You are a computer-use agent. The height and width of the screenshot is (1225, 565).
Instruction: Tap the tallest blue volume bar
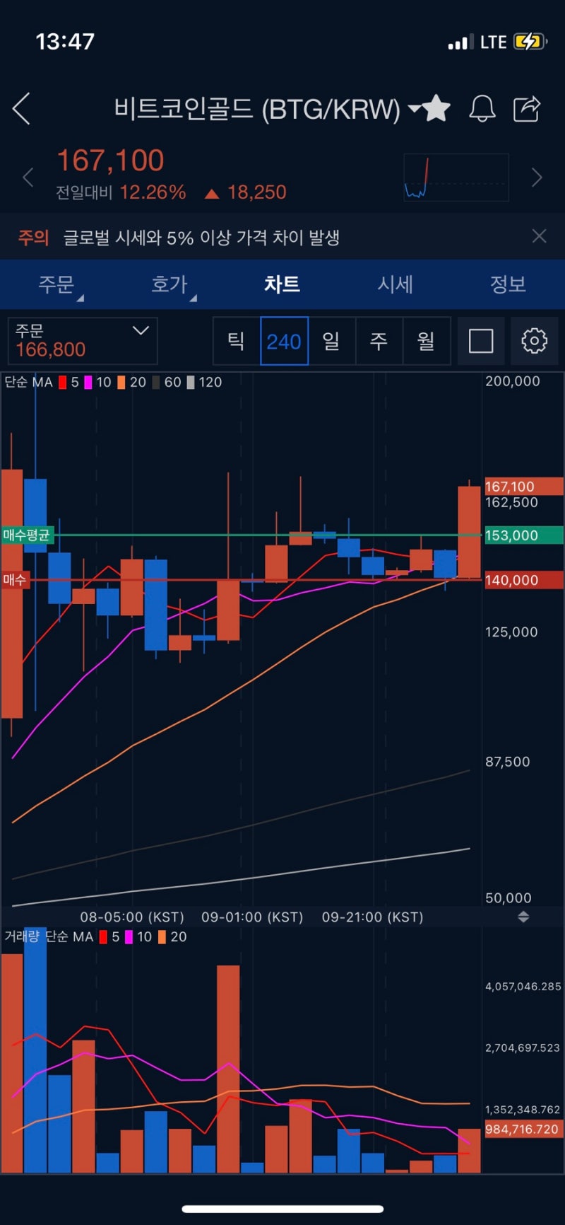click(35, 1050)
